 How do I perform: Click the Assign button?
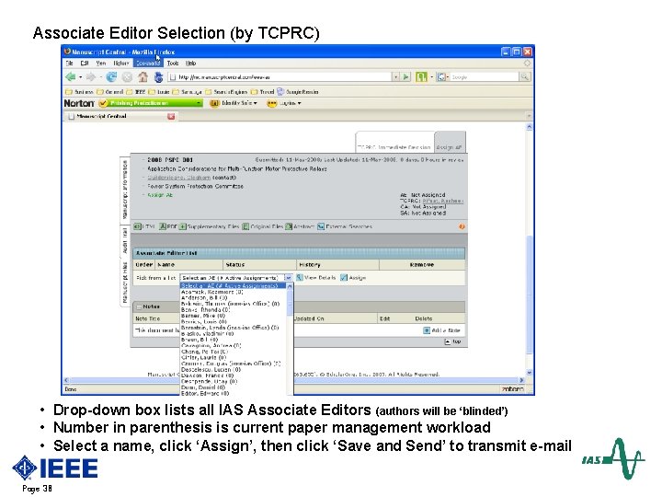(353, 278)
